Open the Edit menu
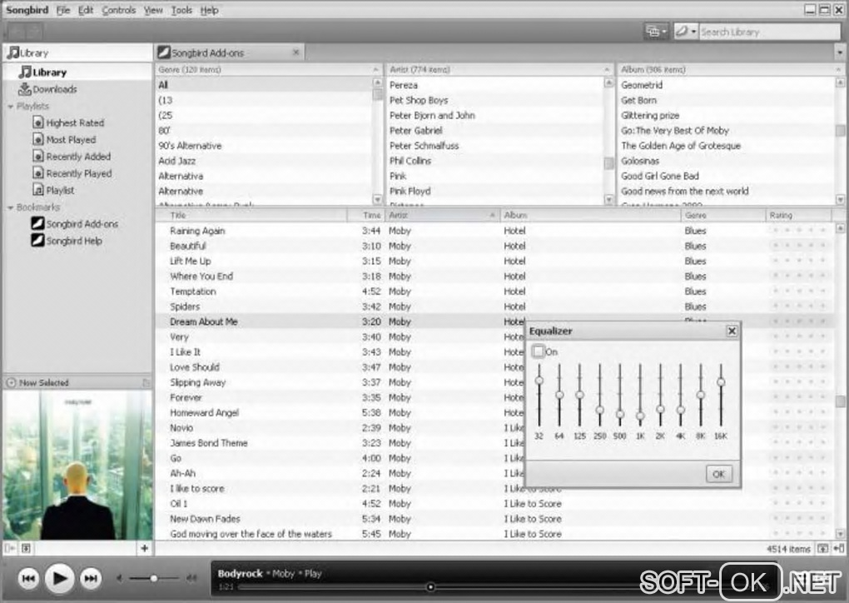 pos(86,10)
